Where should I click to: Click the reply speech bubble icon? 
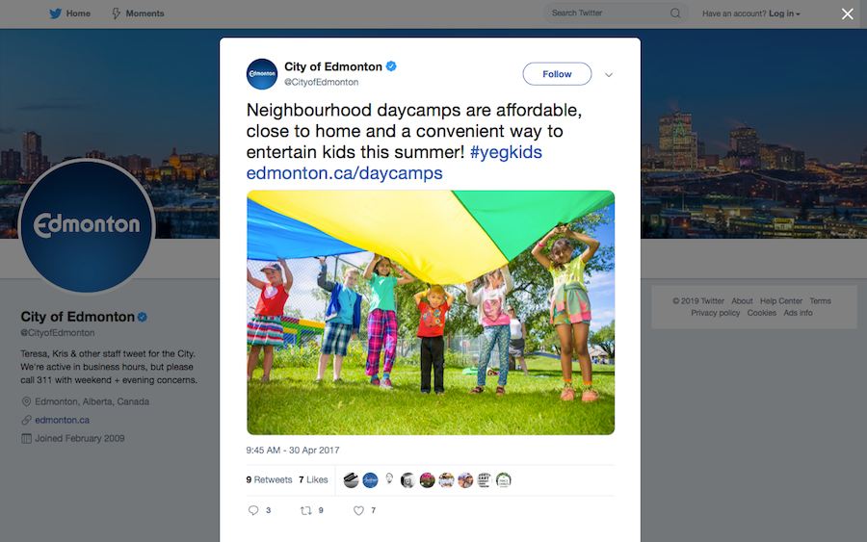click(253, 510)
